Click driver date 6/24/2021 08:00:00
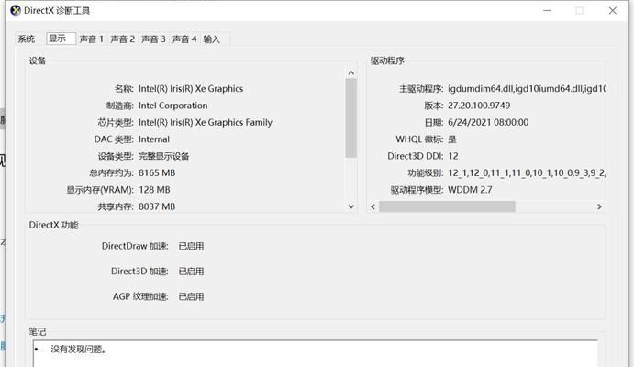This screenshot has height=367, width=634. [488, 122]
